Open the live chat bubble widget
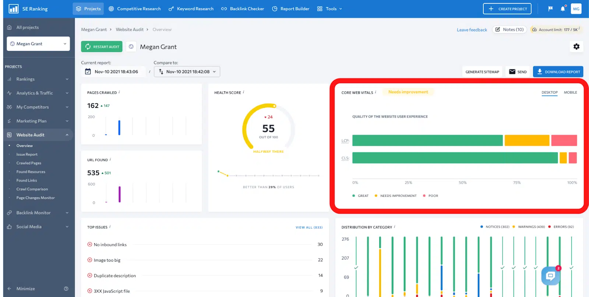This screenshot has width=589, height=297. (x=550, y=276)
